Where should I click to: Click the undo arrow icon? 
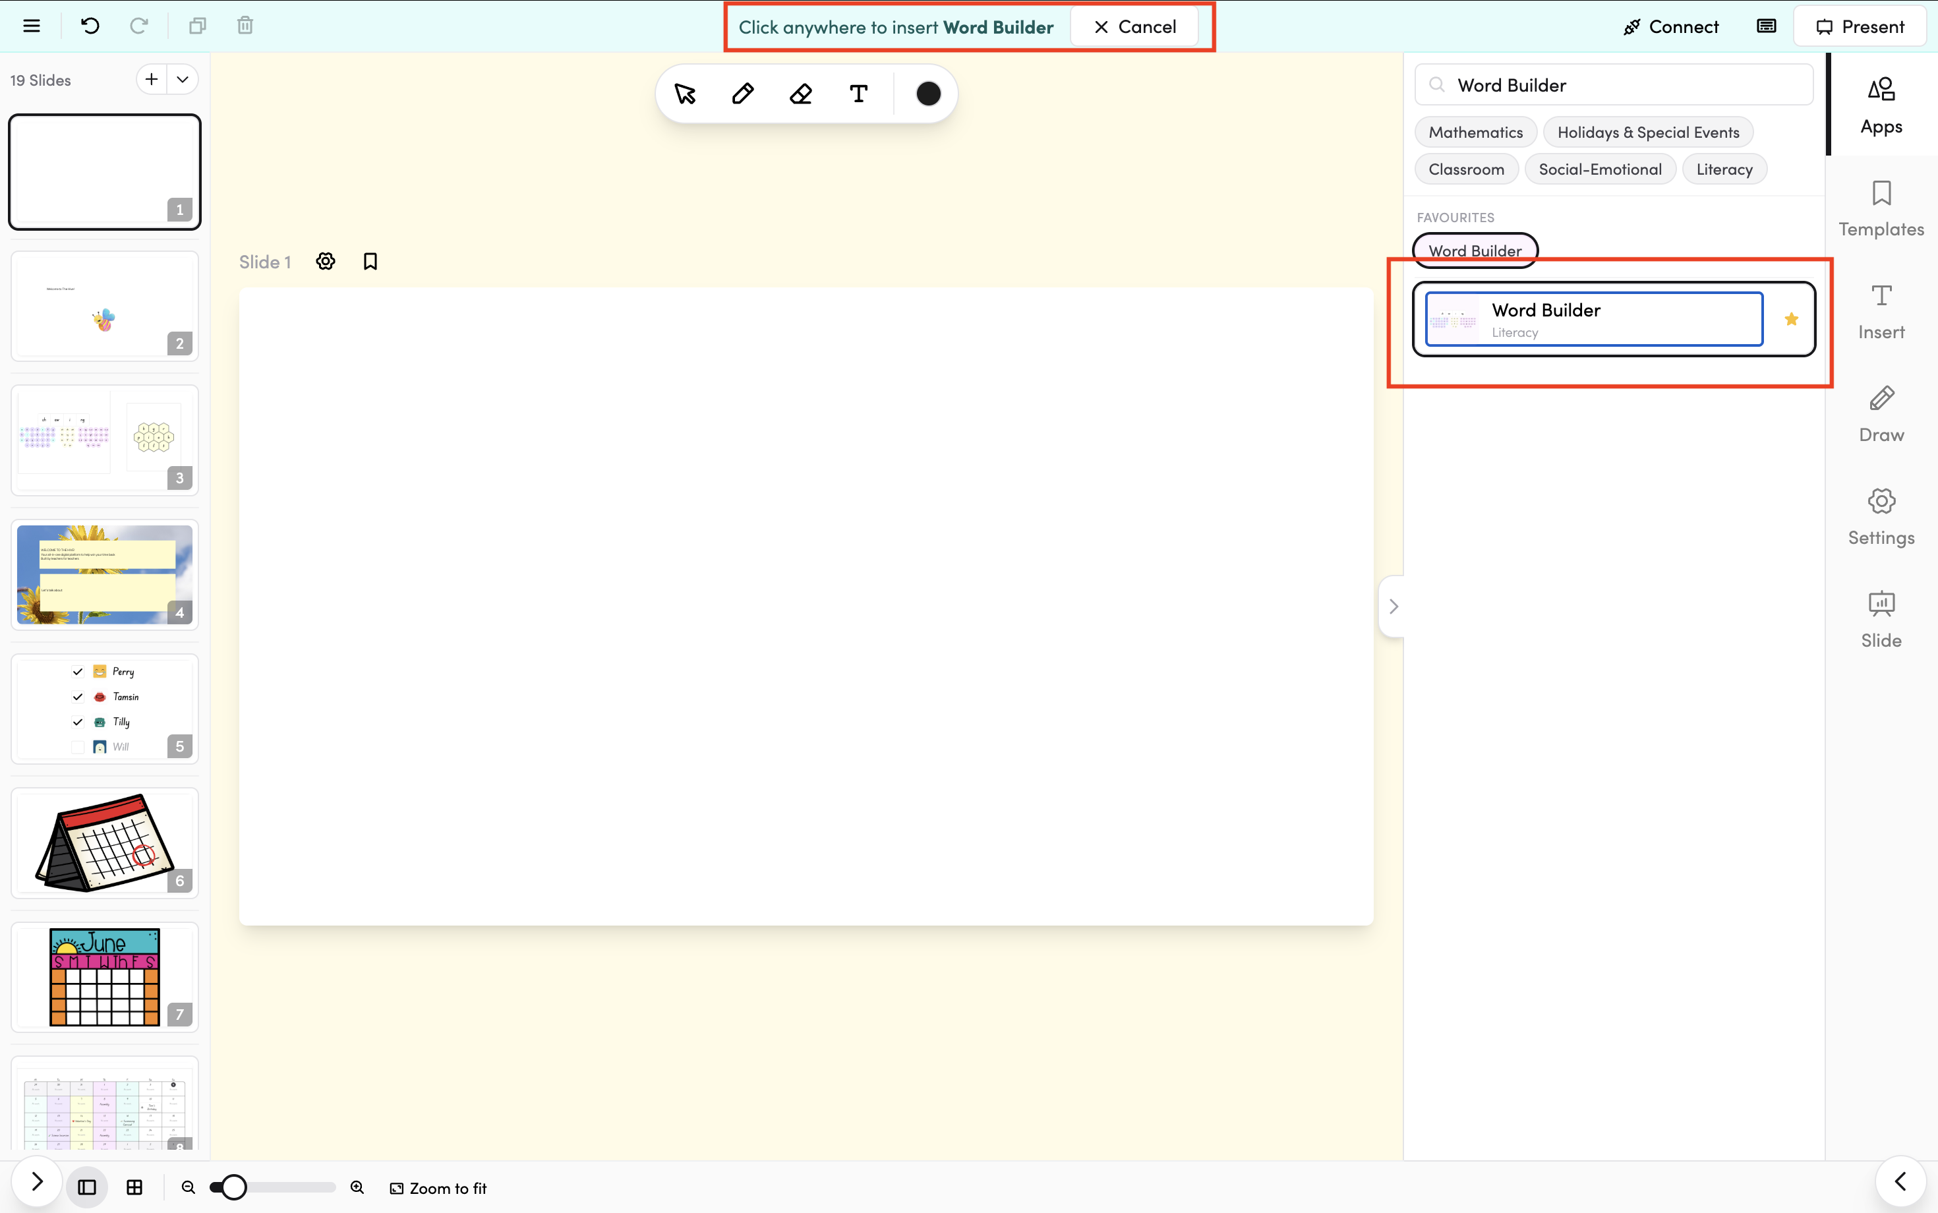(90, 26)
